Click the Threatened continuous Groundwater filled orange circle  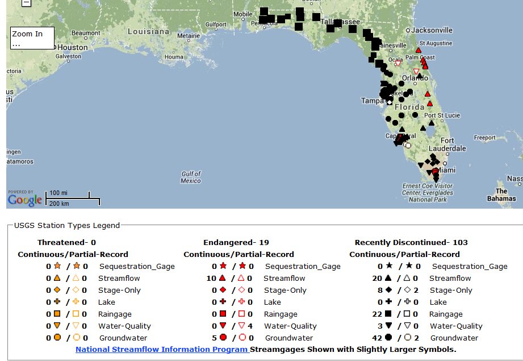(x=57, y=337)
